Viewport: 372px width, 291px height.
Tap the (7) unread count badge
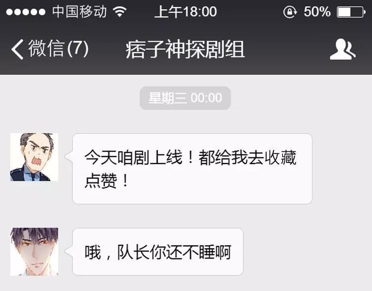[x=78, y=49]
